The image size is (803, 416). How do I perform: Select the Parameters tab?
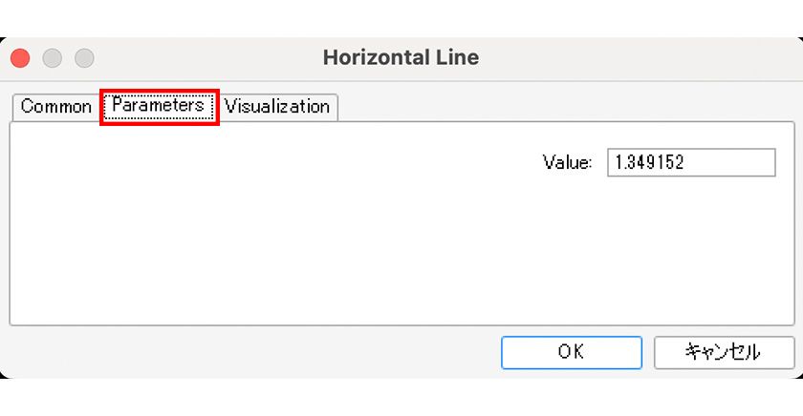pos(159,106)
